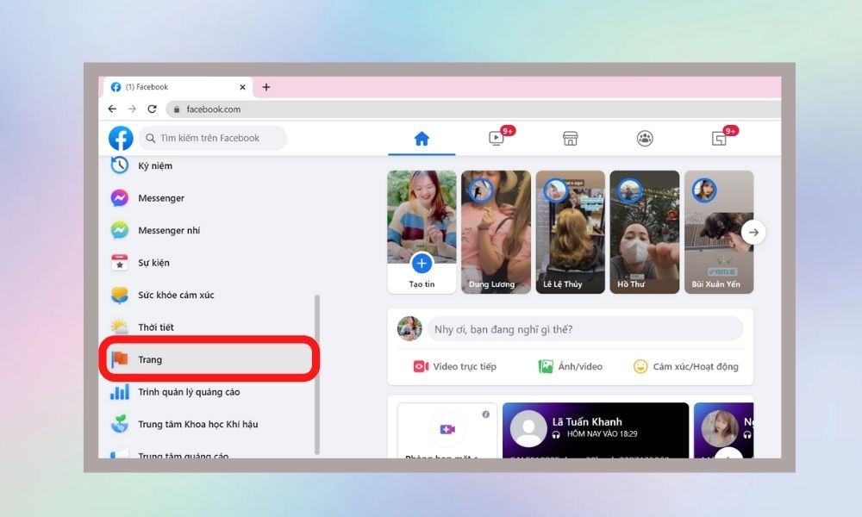View Bùi Xuân Yến's story
This screenshot has height=517, width=862.
pyautogui.click(x=719, y=232)
